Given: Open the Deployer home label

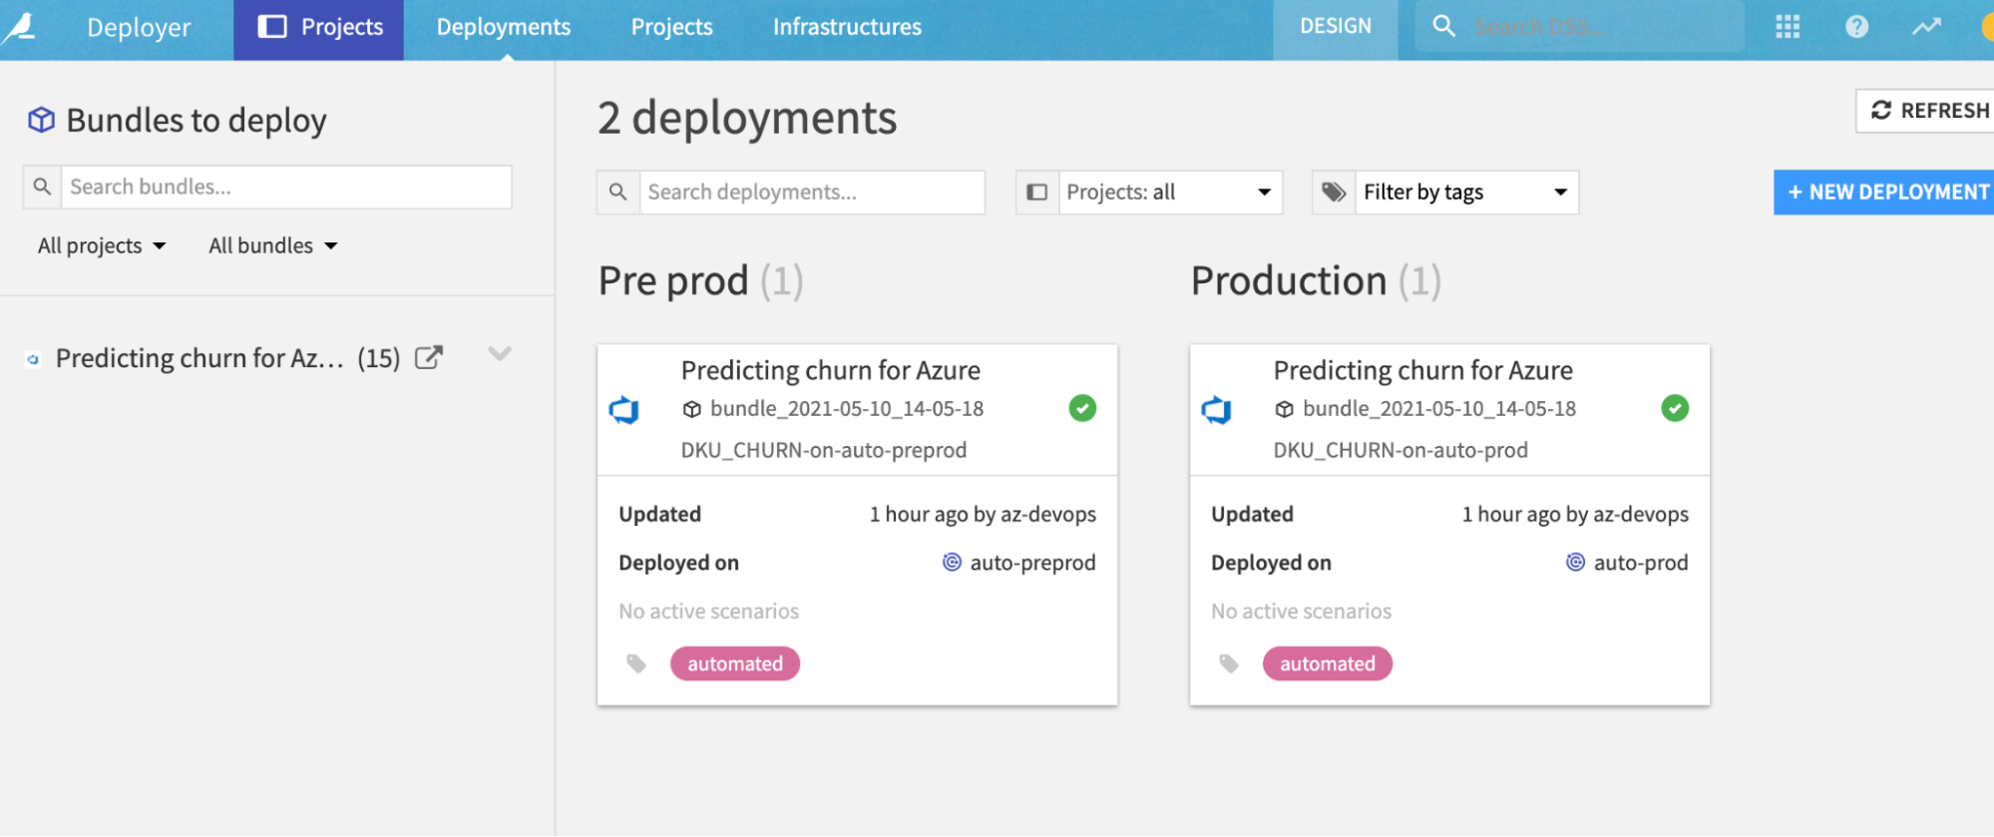Looking at the screenshot, I should [x=139, y=28].
